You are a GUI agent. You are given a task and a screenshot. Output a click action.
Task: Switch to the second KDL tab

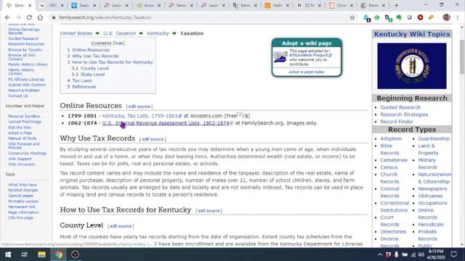click(52, 5)
